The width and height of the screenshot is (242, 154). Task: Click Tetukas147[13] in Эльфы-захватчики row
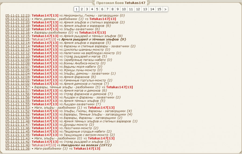click(x=45, y=29)
